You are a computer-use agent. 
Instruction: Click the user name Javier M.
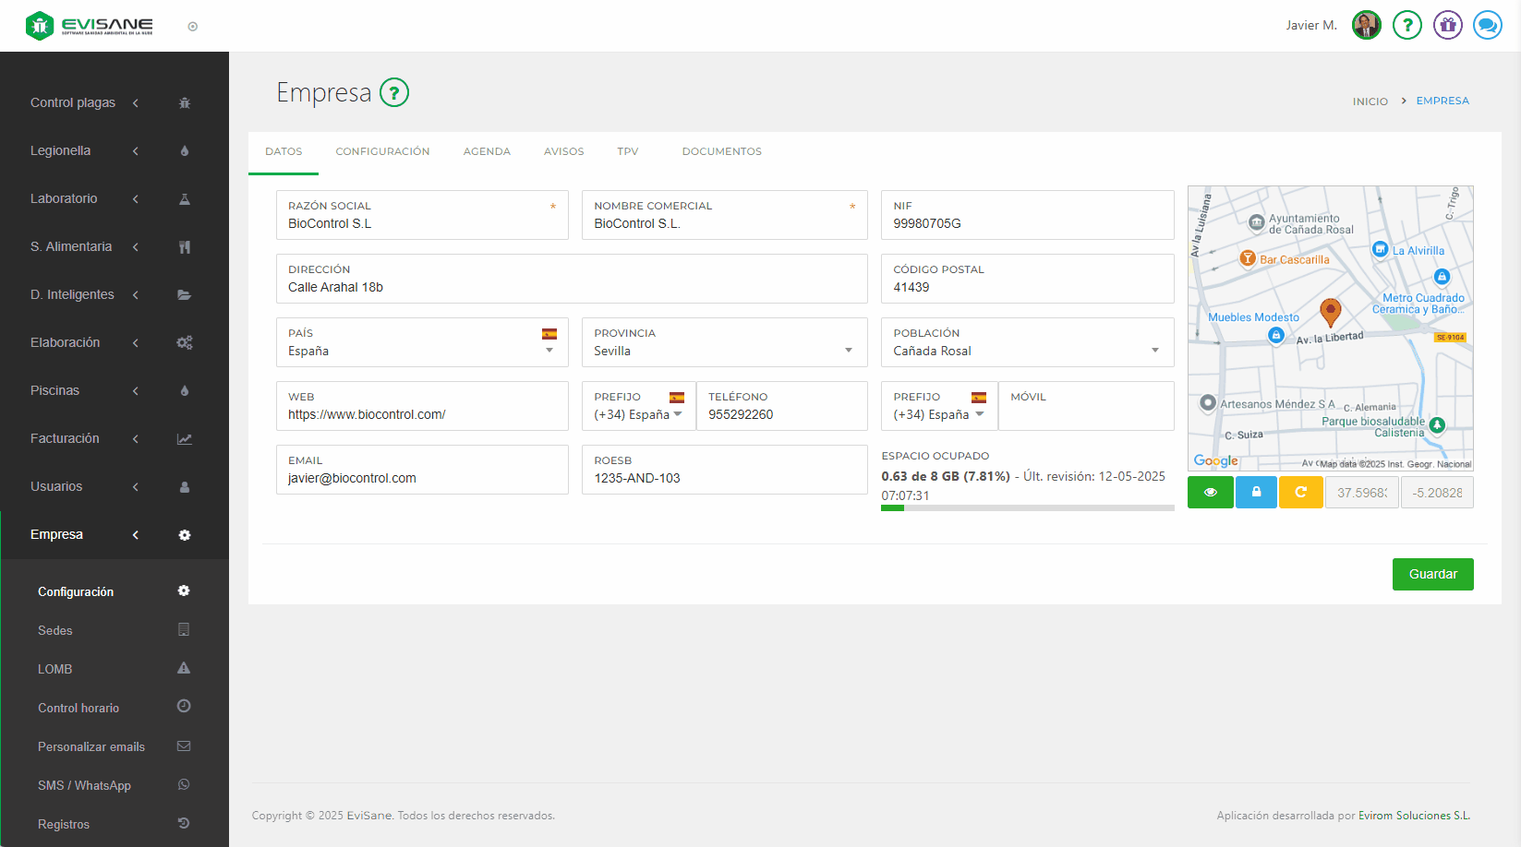[1311, 26]
